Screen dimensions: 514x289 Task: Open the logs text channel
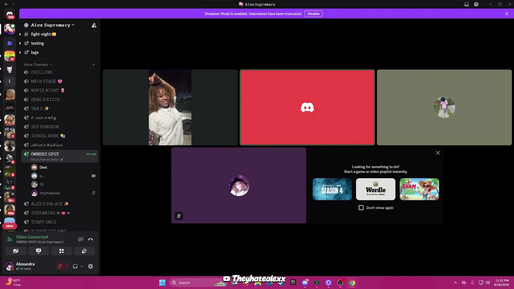[60, 52]
